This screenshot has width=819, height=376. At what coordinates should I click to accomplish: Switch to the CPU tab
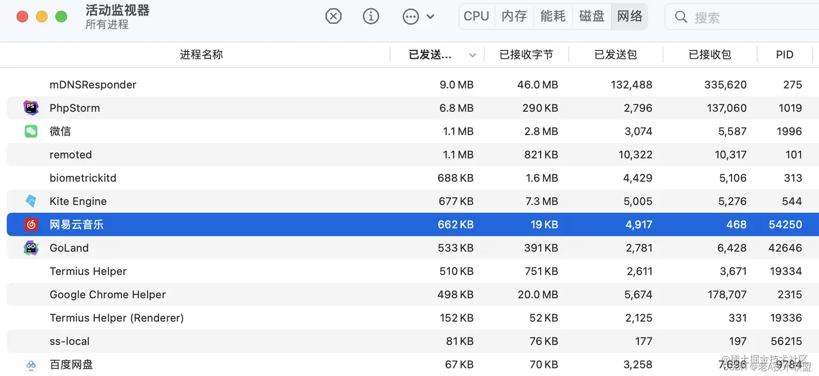coord(476,16)
